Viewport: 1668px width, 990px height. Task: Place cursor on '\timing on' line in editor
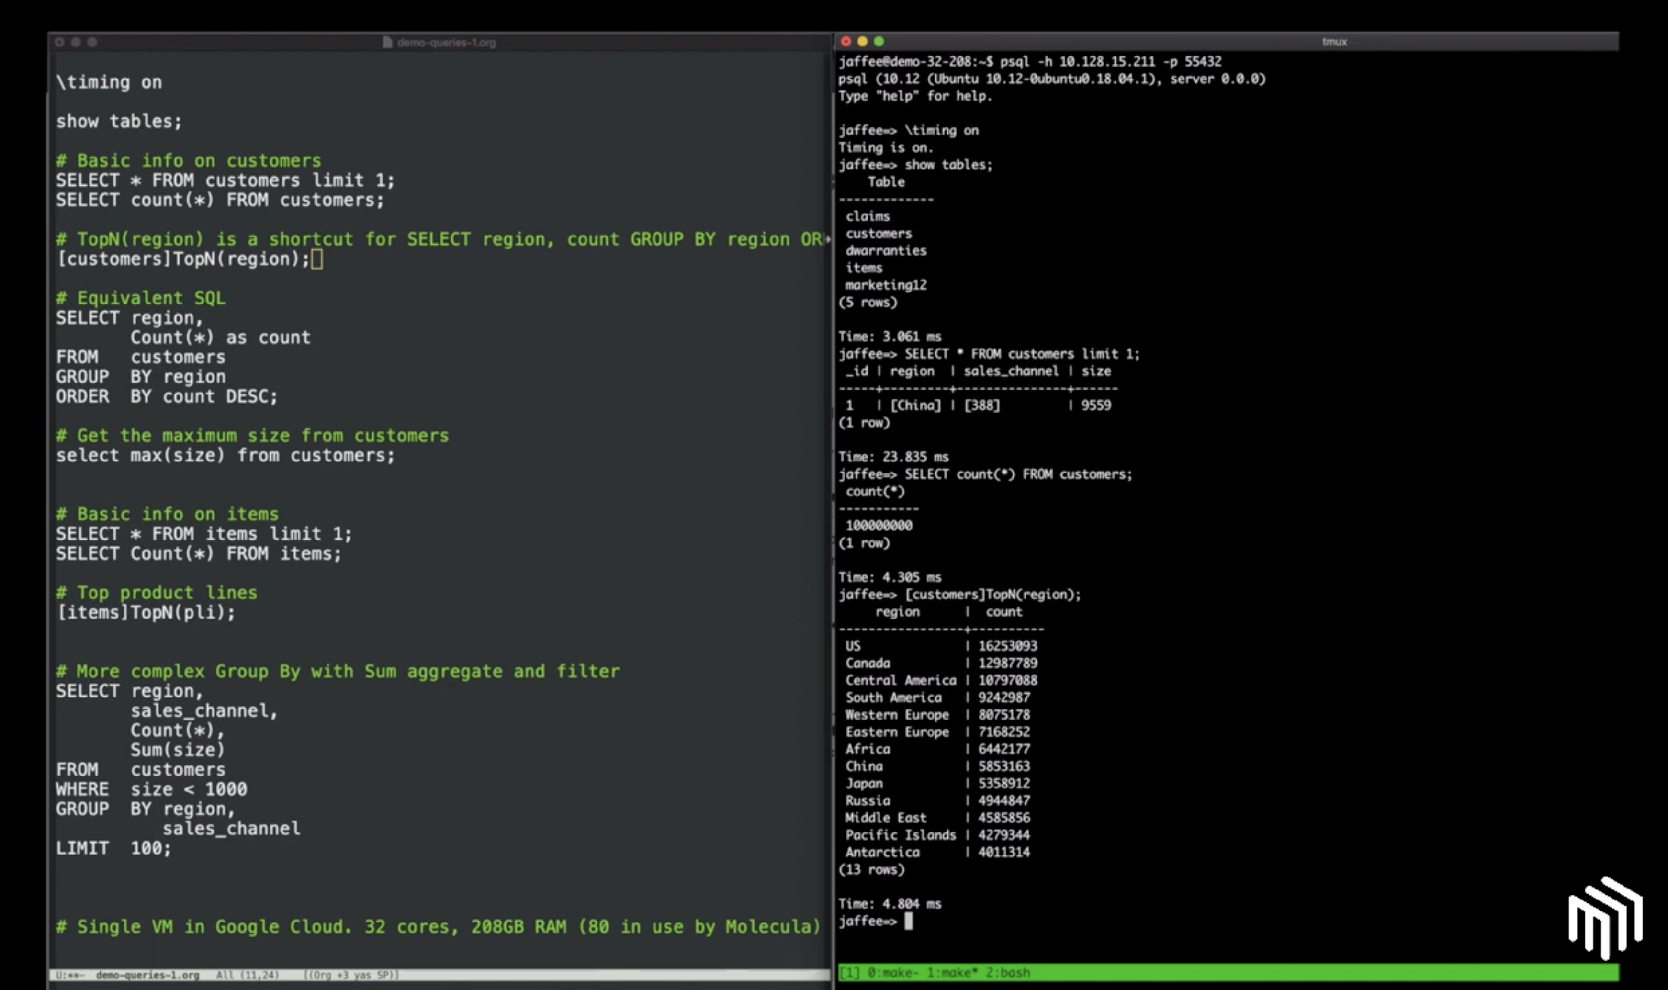(109, 82)
